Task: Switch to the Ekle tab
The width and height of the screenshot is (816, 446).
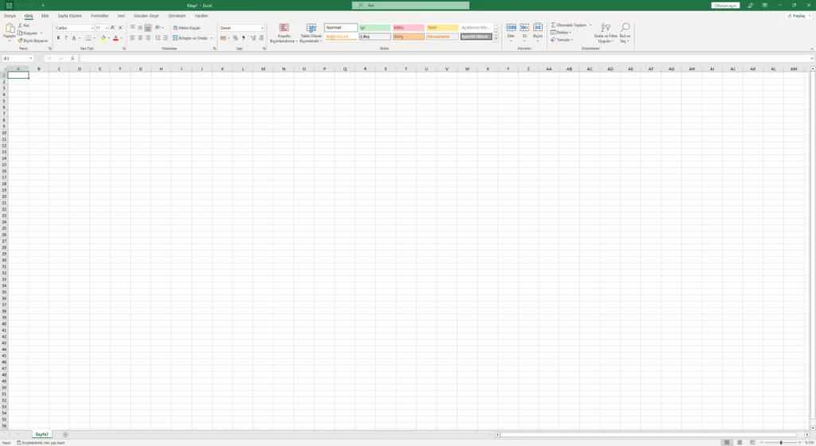Action: [45, 16]
